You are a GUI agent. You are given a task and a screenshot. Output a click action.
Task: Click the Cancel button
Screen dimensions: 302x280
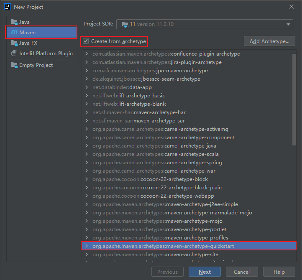tap(241, 272)
